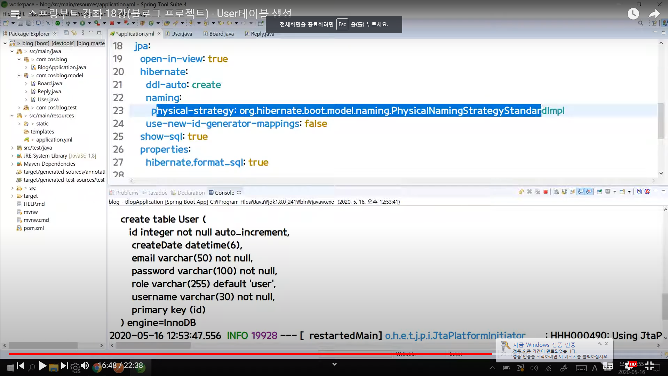Click the Open Type folder icon in toolbar
Image resolution: width=668 pixels, height=376 pixels.
[x=167, y=23]
